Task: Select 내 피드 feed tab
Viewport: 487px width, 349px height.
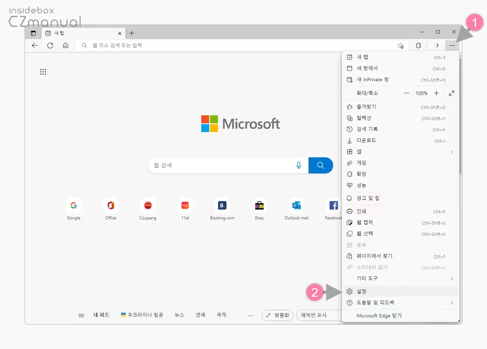Action: point(101,315)
